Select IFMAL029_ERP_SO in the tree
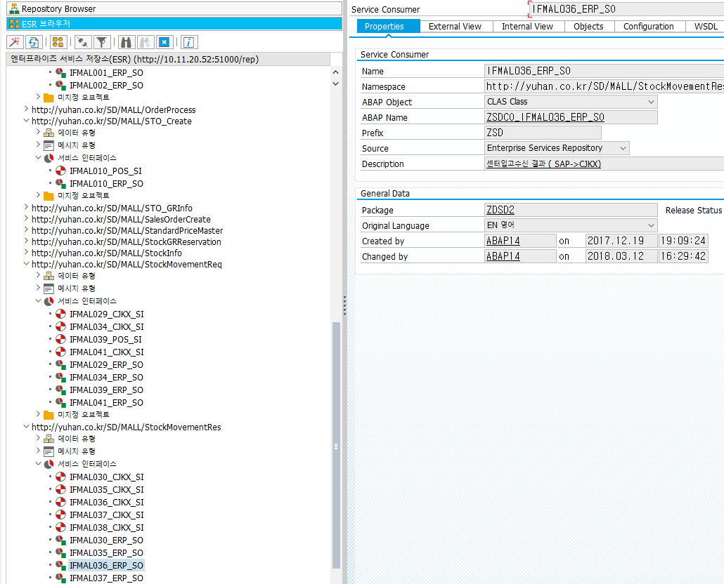Viewport: 724px width, 584px height. point(106,365)
